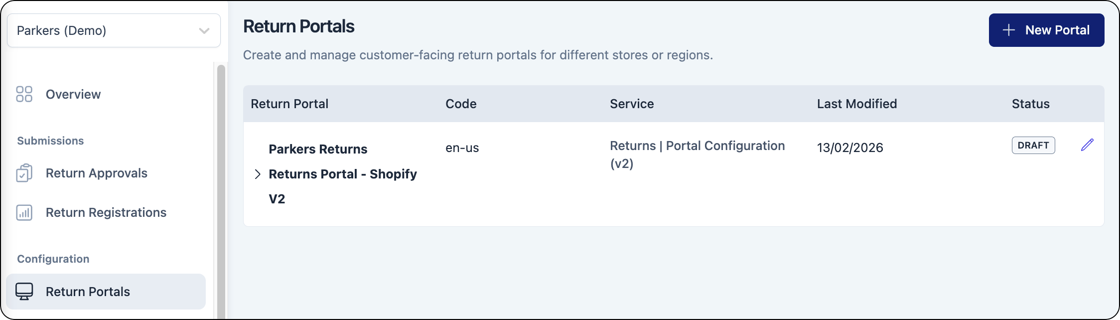Screen dimensions: 1120x320
Task: Click the pencil icon to edit Parkers Returns
Action: [x=1088, y=145]
